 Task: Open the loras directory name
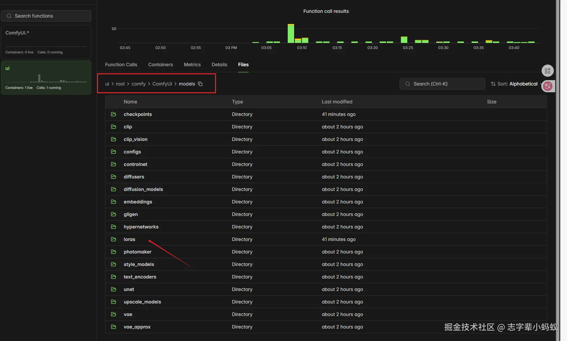(129, 239)
